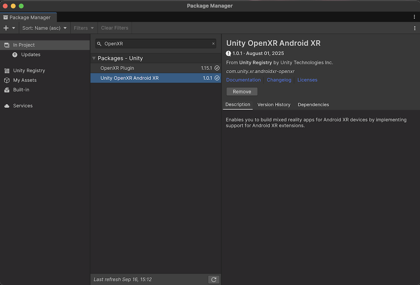This screenshot has width=420, height=285.
Task: Click the warning icon beside version 1.0.1
Action: [x=229, y=54]
